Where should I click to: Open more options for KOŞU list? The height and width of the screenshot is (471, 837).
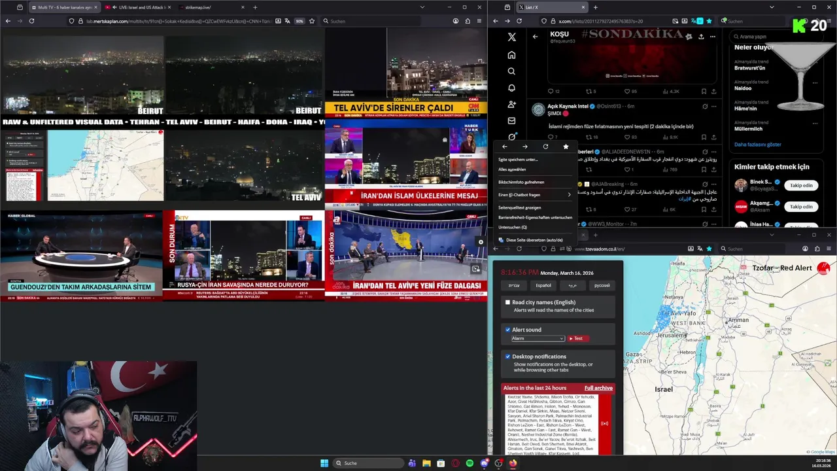pyautogui.click(x=713, y=37)
